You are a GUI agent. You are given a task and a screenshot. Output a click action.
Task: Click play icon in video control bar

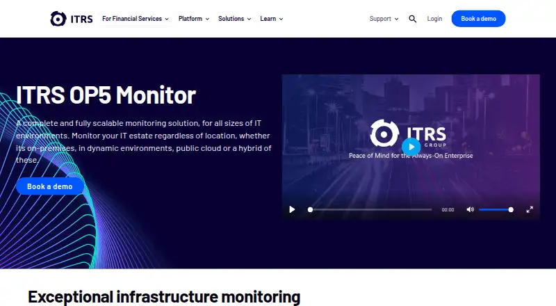pyautogui.click(x=292, y=209)
